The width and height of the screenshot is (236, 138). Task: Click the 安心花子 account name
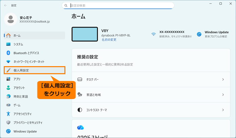[26, 18]
